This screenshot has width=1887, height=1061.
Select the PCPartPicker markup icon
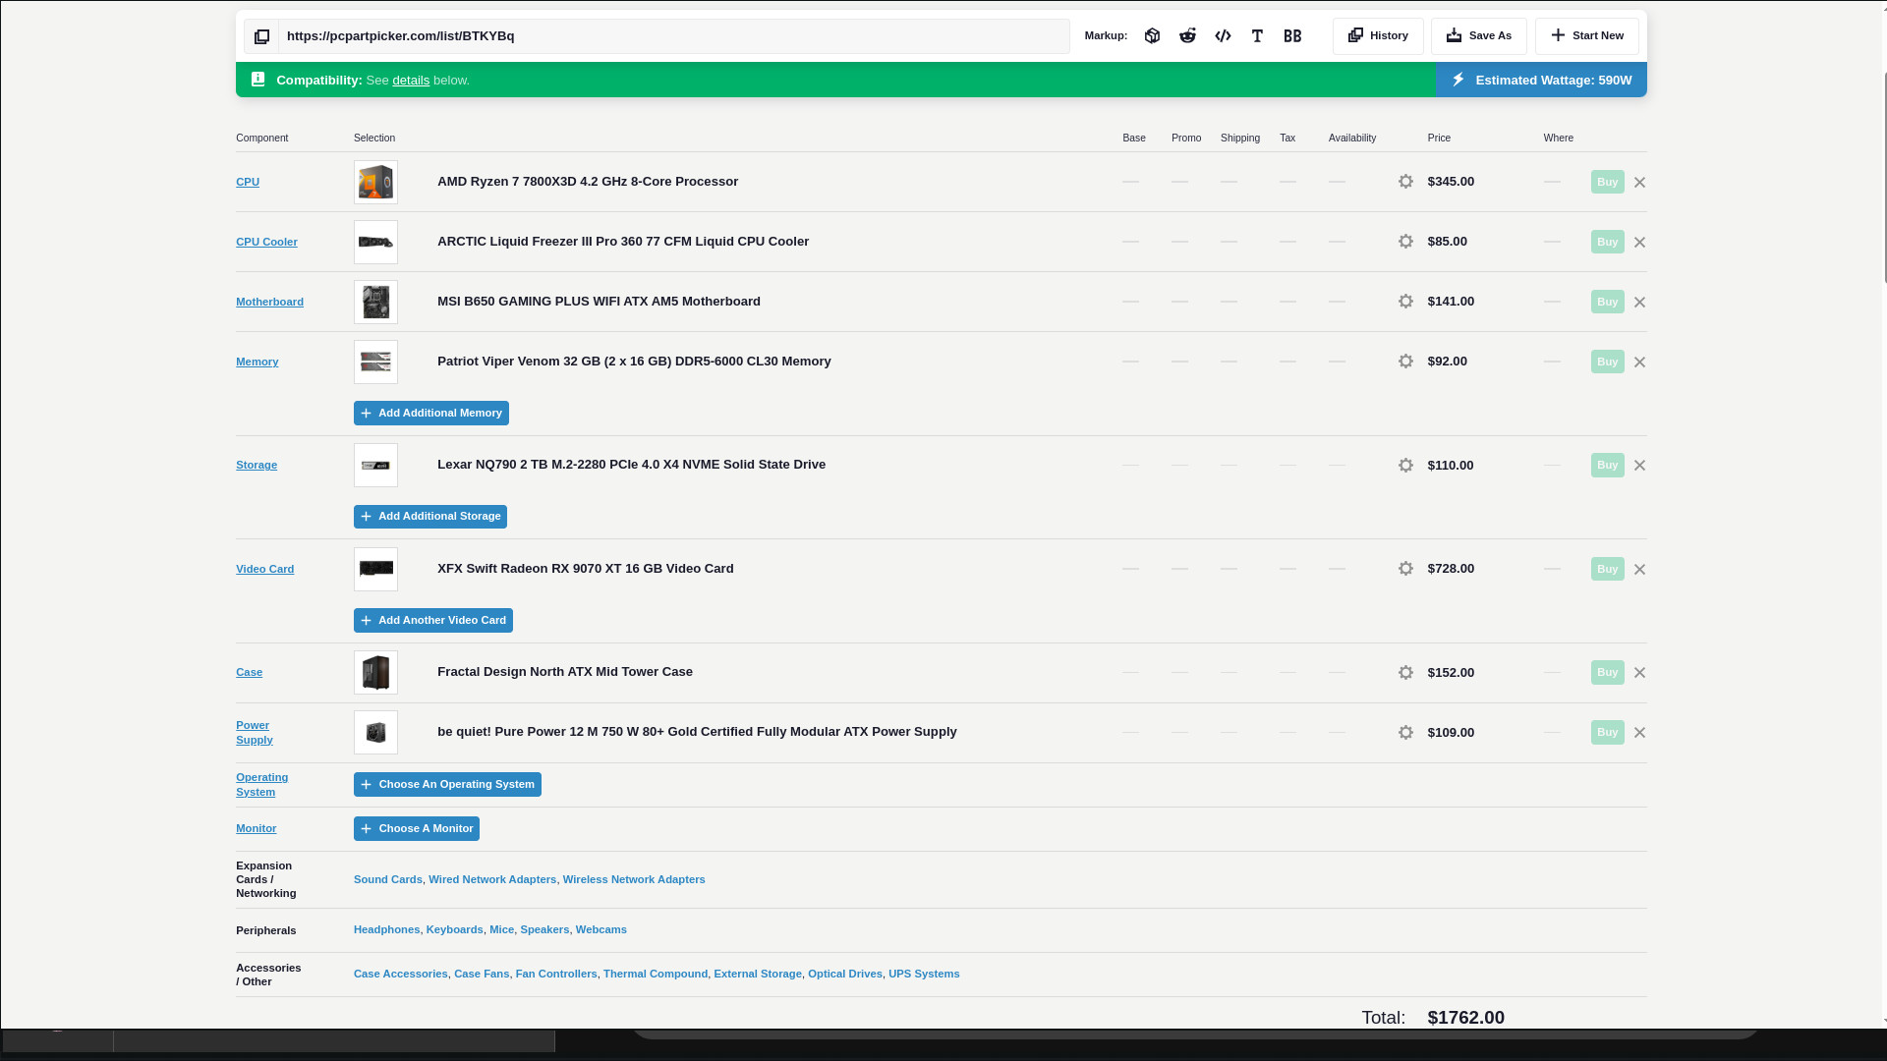pos(1152,36)
